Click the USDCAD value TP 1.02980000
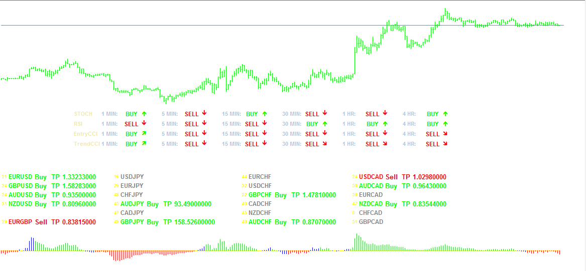Screen dimensions: 586x271 (424, 177)
